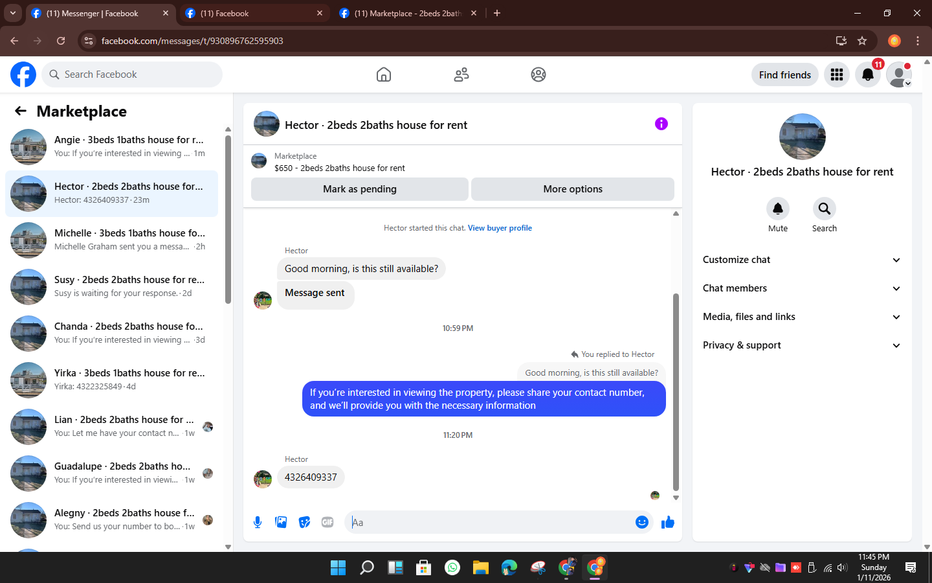This screenshot has width=932, height=583.
Task: Click the blue reply message bubble
Action: 484,399
